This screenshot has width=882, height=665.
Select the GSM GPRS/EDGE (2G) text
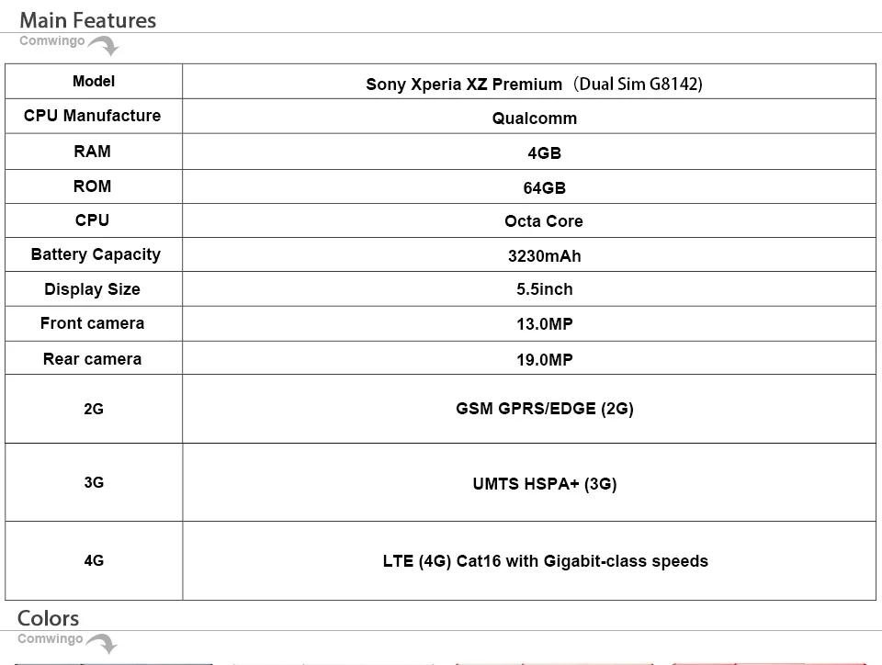(x=545, y=409)
